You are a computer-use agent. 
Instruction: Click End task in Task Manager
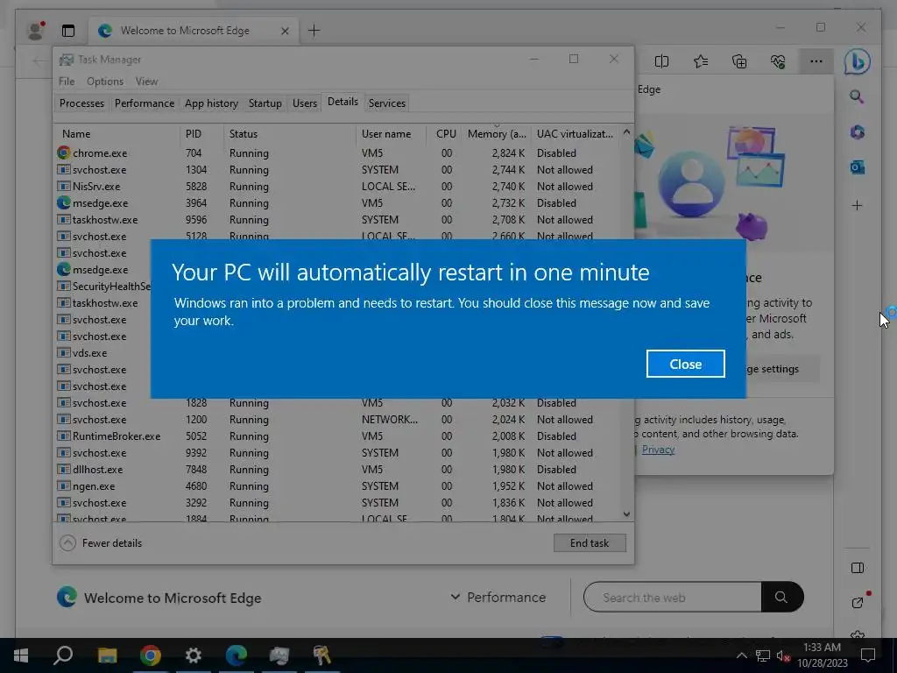590,543
